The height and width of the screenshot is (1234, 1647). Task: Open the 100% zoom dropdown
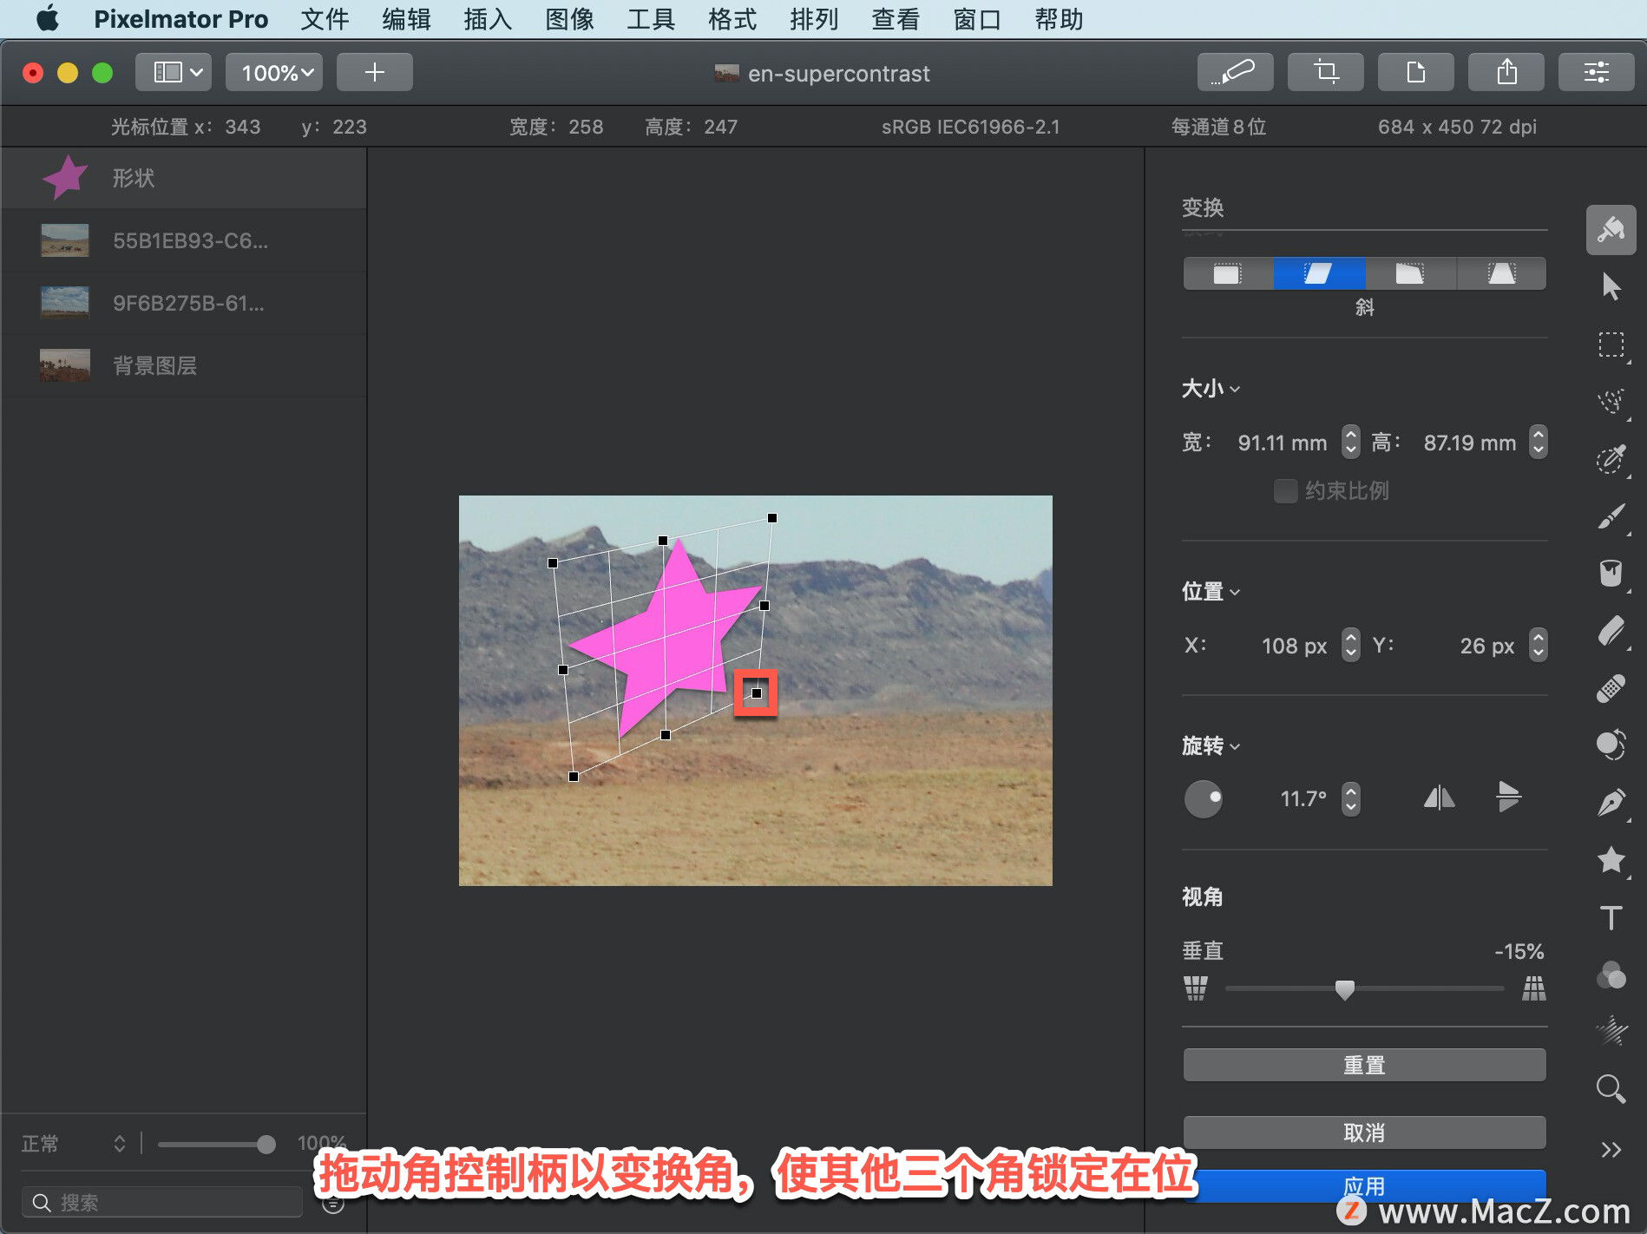pyautogui.click(x=274, y=72)
